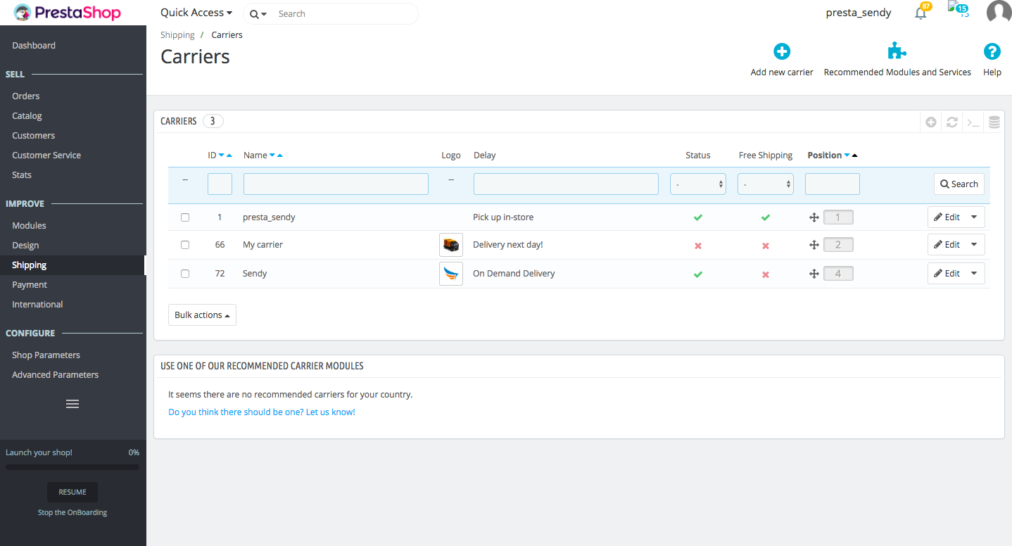Open Advanced Parameters menu item
The image size is (1012, 546).
pyautogui.click(x=55, y=375)
